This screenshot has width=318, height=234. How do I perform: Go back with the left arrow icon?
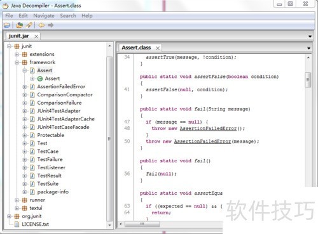click(x=41, y=25)
